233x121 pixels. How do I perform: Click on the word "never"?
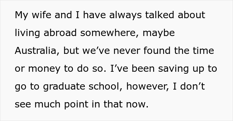click(127, 51)
